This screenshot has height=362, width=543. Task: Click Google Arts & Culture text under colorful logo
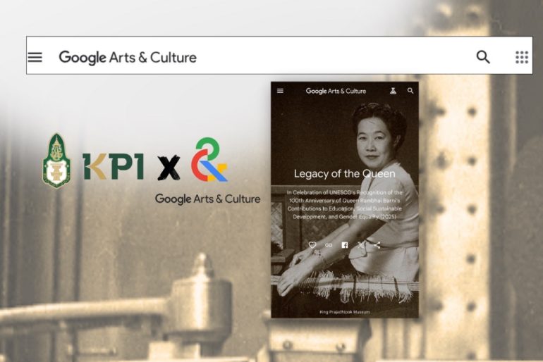tap(207, 199)
